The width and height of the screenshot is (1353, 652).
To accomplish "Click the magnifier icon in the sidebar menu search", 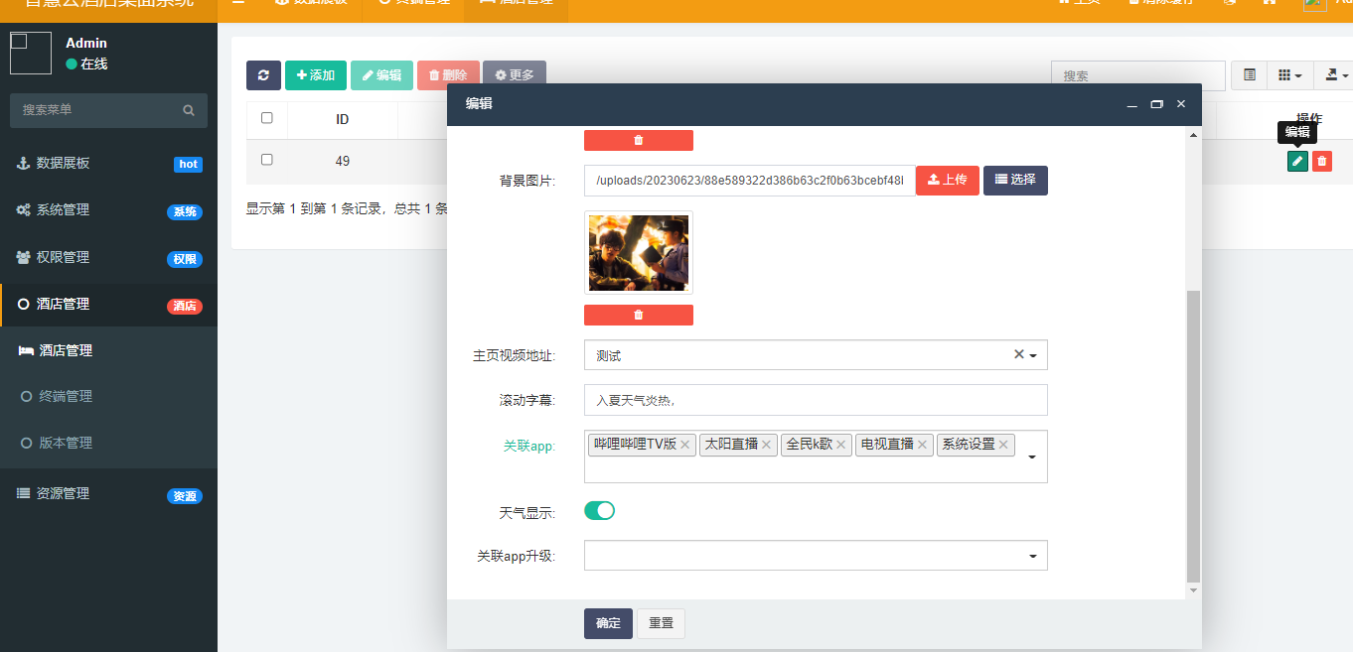I will coord(189,110).
